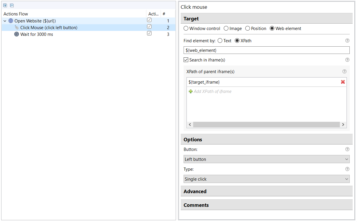Image resolution: width=357 pixels, height=222 pixels.
Task: Click the Acti... column header
Action: 153,14
